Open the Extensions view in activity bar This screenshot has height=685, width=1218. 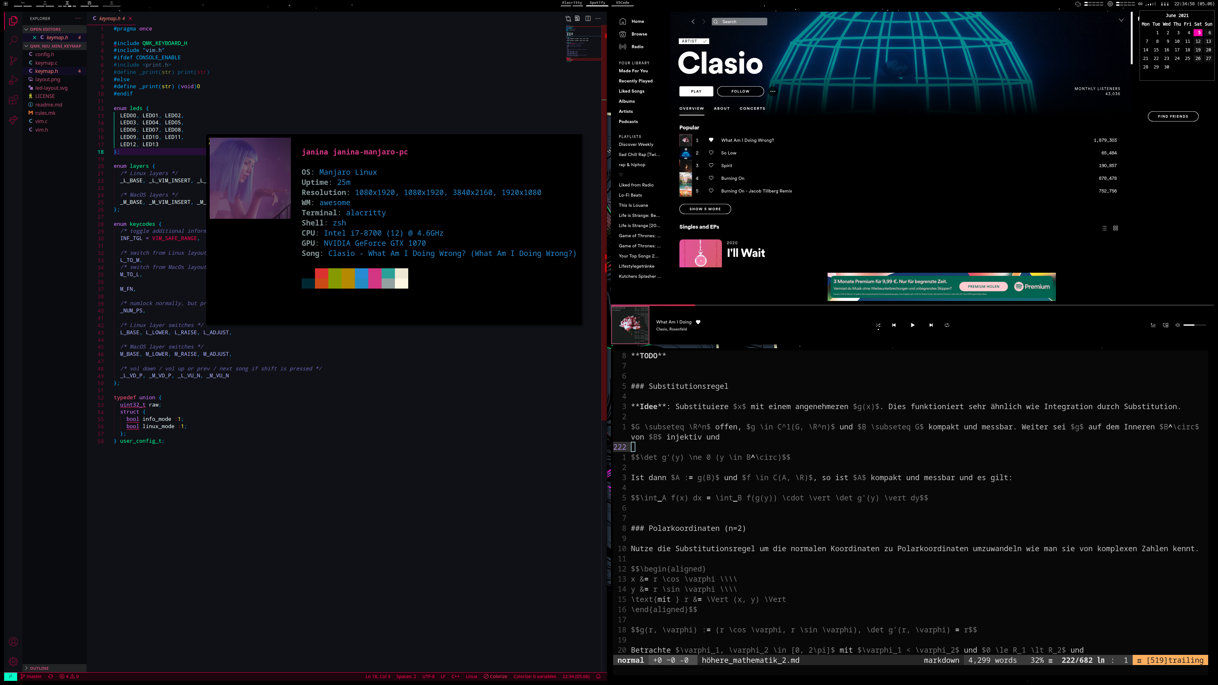click(13, 100)
